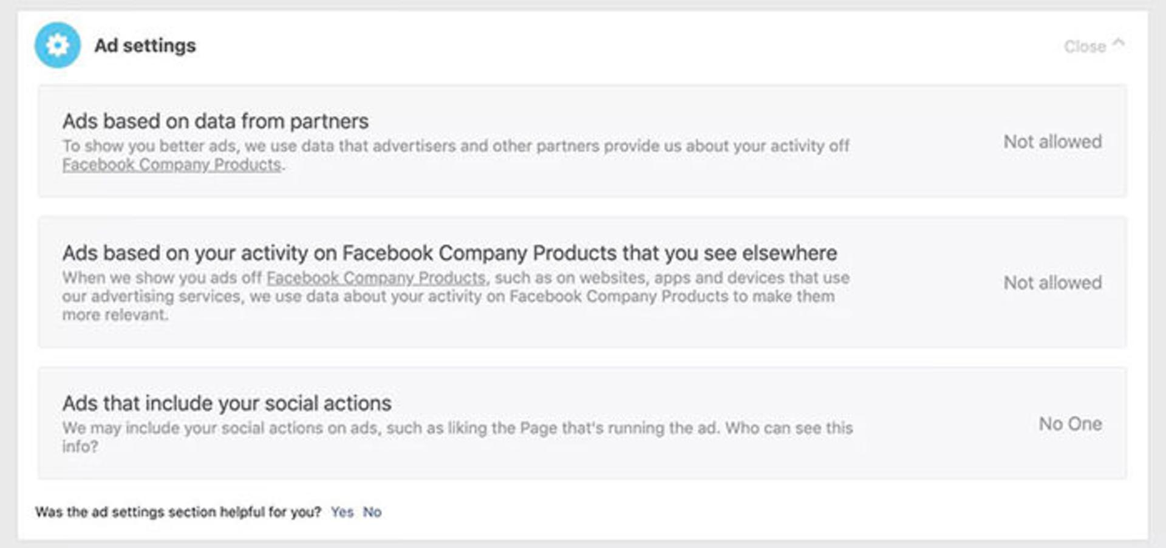
Task: Select the second Ad settings card panel
Action: point(582,282)
